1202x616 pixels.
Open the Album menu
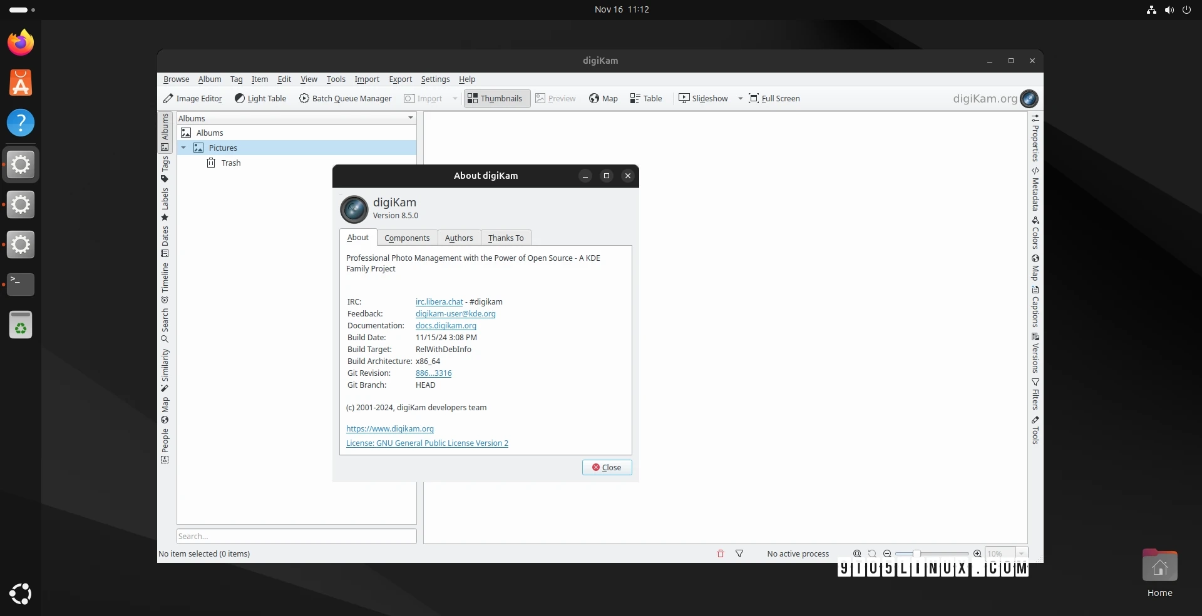pyautogui.click(x=210, y=79)
